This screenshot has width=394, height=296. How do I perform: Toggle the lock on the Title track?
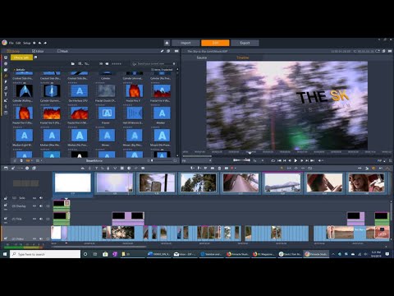point(6,219)
